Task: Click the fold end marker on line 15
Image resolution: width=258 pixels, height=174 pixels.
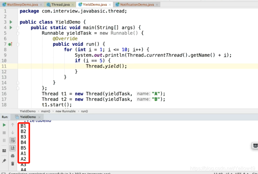Action: 18,89
